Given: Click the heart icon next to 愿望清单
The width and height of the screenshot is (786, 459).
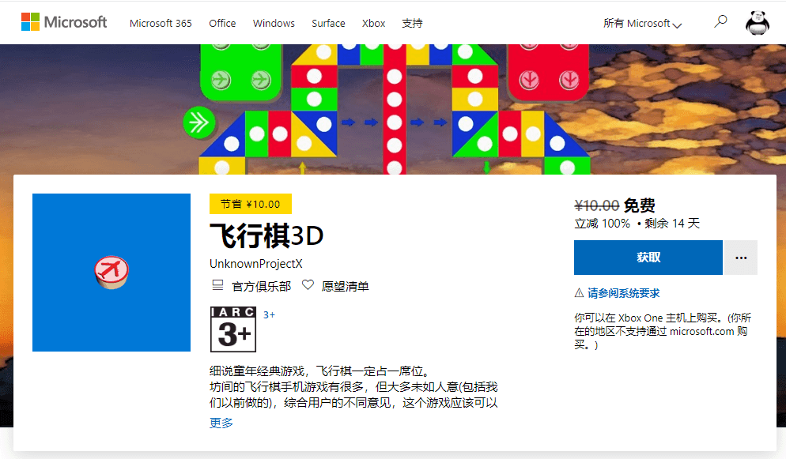Looking at the screenshot, I should click(308, 285).
